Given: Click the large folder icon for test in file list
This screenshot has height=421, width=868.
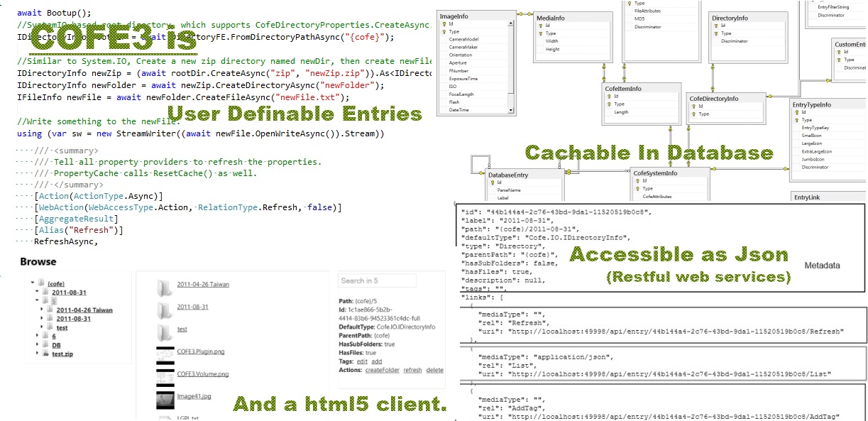Looking at the screenshot, I should [164, 333].
